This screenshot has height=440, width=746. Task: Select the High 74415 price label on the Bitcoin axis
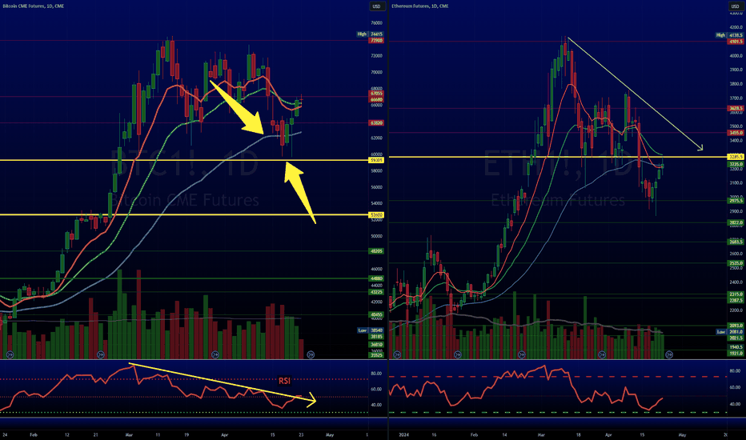(x=371, y=34)
